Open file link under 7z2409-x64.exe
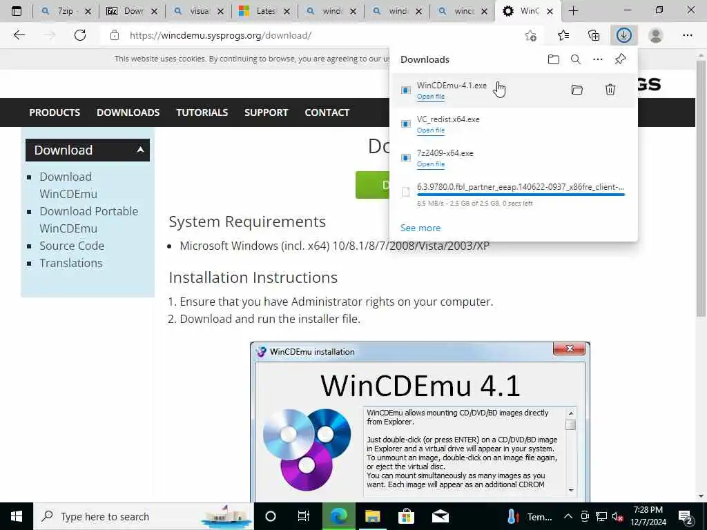This screenshot has width=707, height=530. coord(431,164)
